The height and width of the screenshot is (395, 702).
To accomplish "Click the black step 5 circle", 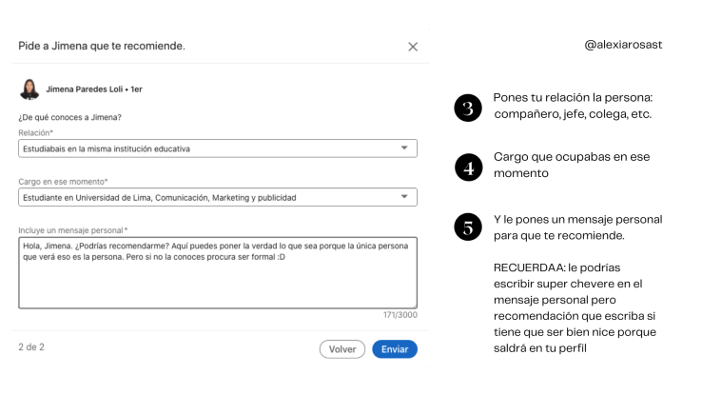I will pos(467,227).
